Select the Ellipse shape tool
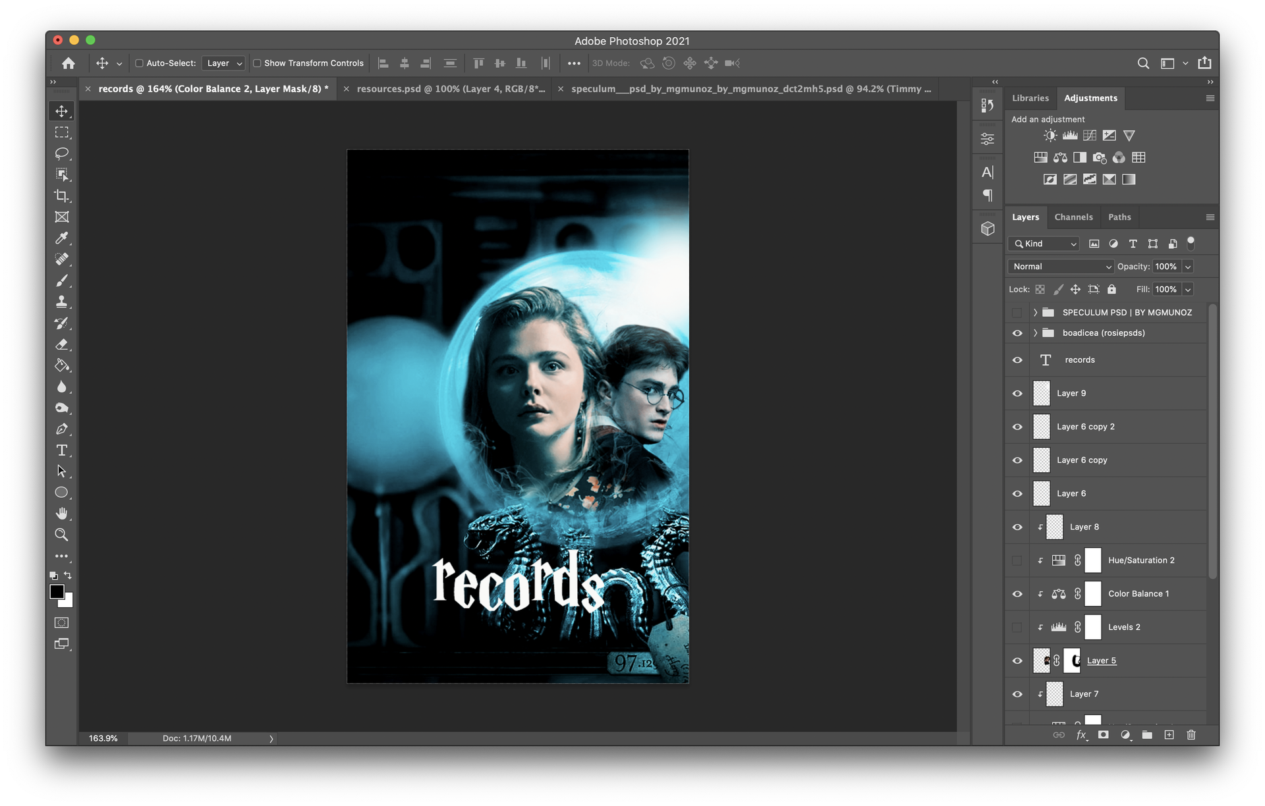 point(62,492)
